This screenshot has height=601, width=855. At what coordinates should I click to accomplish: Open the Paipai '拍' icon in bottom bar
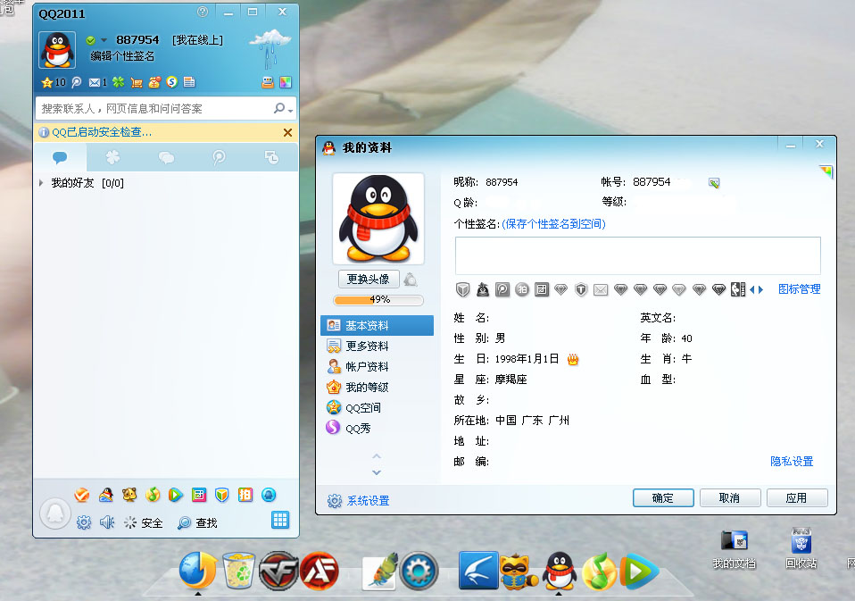[245, 495]
